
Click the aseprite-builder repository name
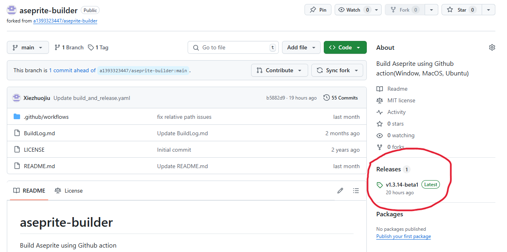pyautogui.click(x=48, y=10)
